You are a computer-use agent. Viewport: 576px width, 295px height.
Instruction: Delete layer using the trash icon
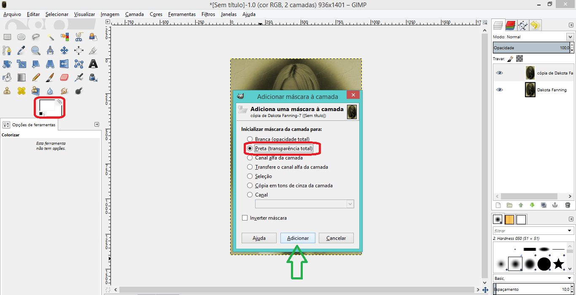click(567, 205)
